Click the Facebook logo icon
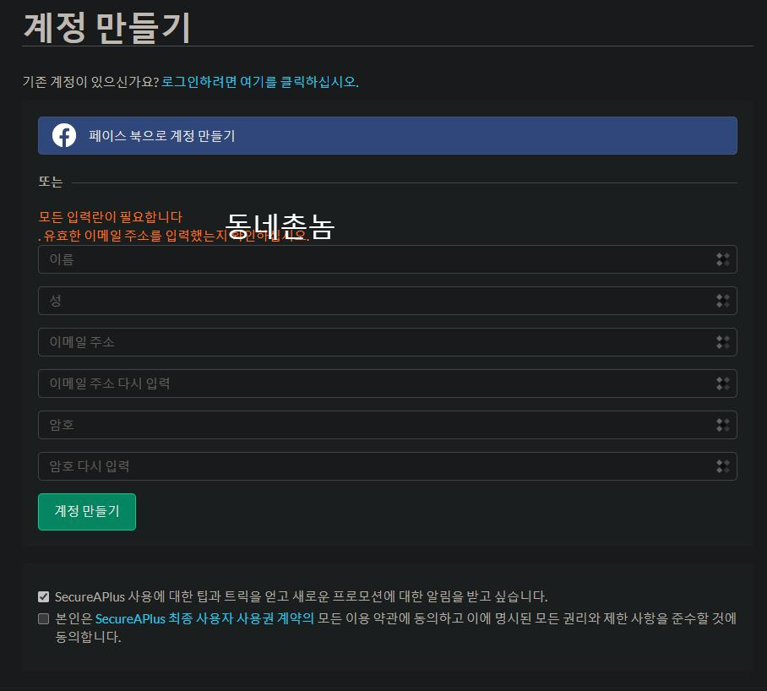The image size is (767, 691). pos(64,135)
